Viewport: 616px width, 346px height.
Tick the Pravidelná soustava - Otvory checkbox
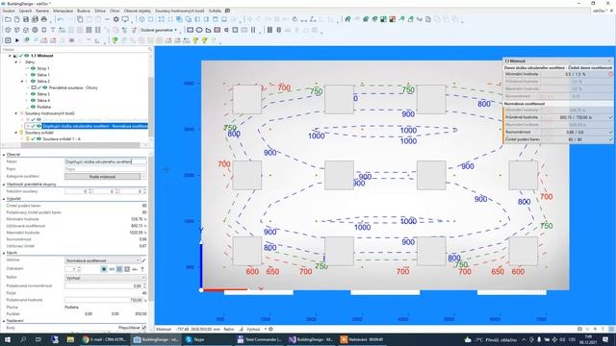pos(34,87)
